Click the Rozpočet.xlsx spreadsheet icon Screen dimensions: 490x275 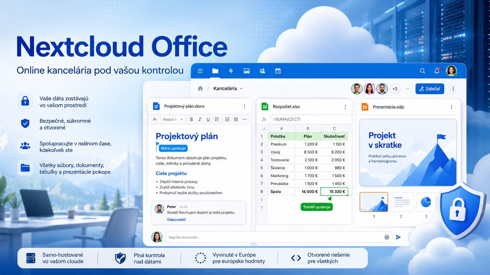click(265, 107)
